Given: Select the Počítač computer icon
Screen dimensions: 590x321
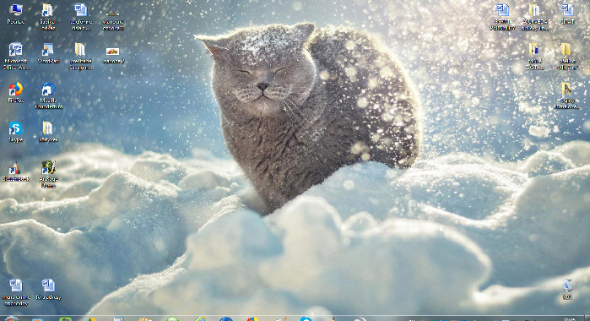Looking at the screenshot, I should [16, 14].
